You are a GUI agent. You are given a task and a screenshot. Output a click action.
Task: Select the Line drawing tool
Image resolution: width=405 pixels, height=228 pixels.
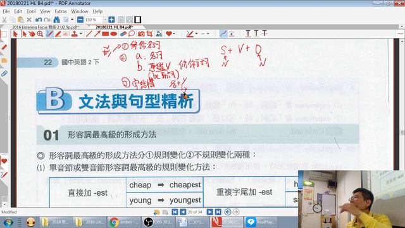coord(89,34)
